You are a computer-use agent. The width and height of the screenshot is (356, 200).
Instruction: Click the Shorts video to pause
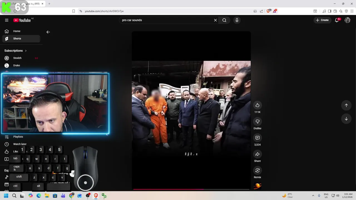click(191, 111)
